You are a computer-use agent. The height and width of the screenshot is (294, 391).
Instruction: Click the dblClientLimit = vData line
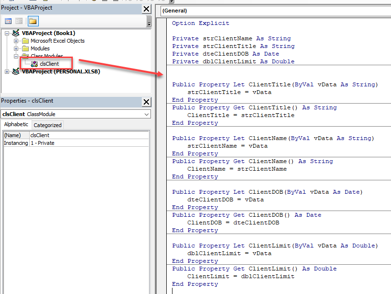click(x=230, y=253)
